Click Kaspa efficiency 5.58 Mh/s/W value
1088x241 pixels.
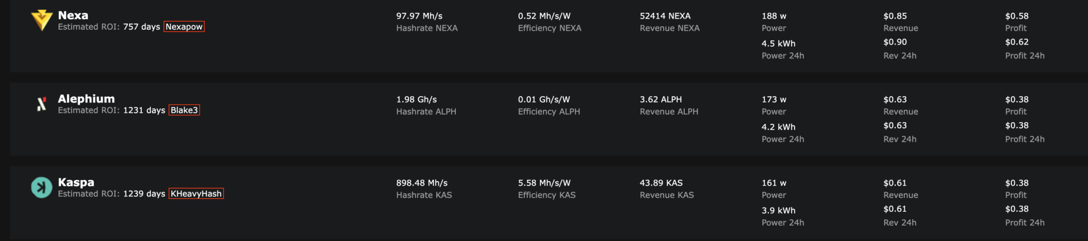[544, 183]
